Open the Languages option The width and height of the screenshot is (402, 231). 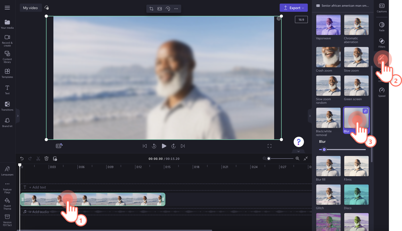pyautogui.click(x=7, y=171)
